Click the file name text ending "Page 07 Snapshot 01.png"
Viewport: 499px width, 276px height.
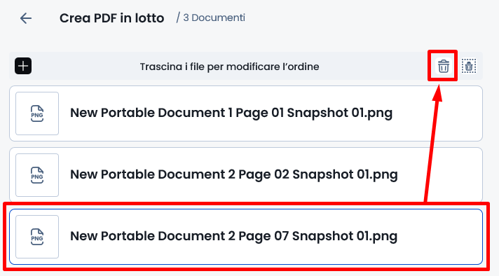pyautogui.click(x=234, y=237)
